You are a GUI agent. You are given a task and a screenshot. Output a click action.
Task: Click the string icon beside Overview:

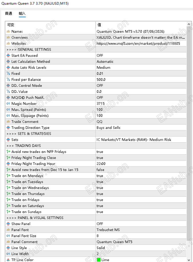click(8, 38)
